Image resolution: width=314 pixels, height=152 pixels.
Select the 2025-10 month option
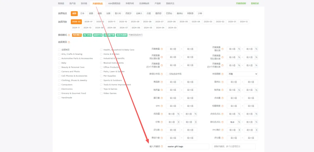click(123, 22)
